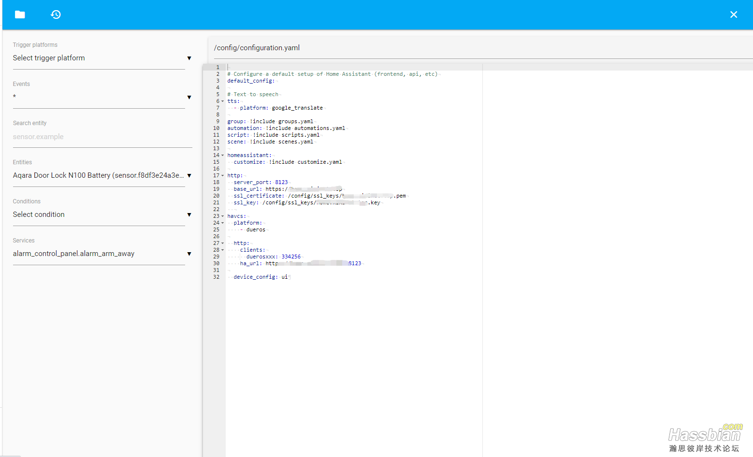753x457 pixels.
Task: Click the ssl_certificate line ending in .pem
Action: 319,196
